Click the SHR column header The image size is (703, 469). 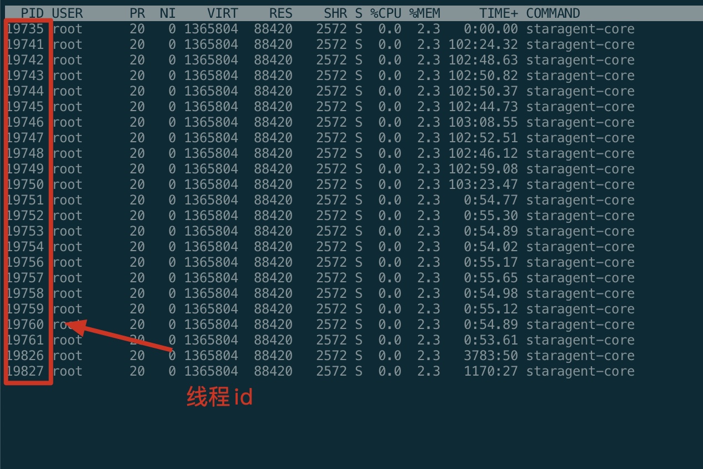[x=335, y=13]
